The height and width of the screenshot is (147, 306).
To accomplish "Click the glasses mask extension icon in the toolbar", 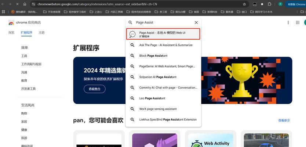I will (x=255, y=4).
